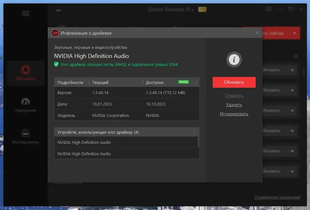
Task: Minimize the Driver Booster window
Action: [x=280, y=9]
